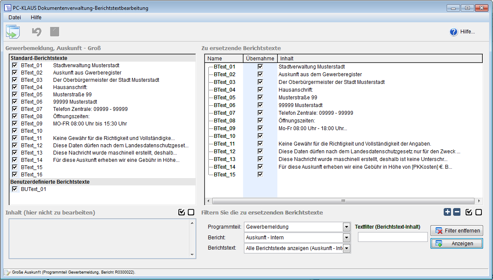
Task: Uncheck BText_01 in Standard-Berichtstexte list
Action: click(15, 66)
